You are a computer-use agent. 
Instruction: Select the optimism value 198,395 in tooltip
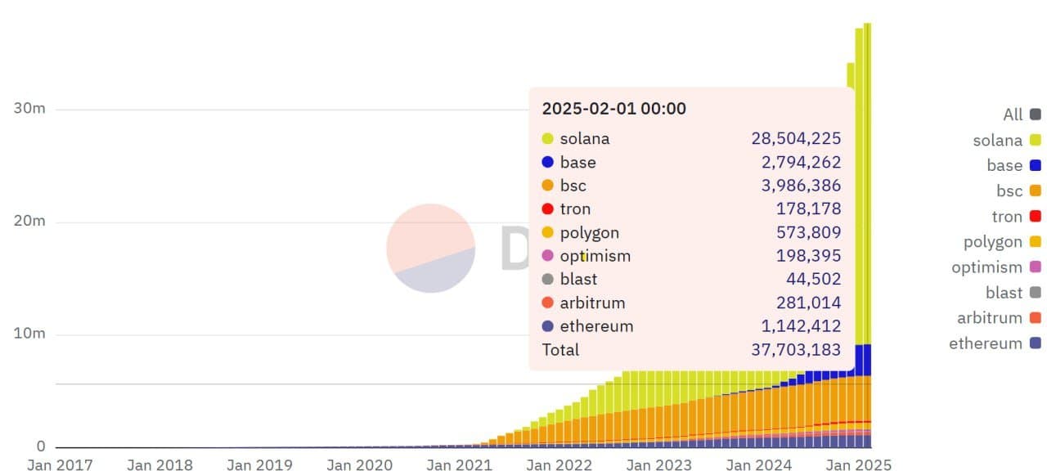pos(808,256)
